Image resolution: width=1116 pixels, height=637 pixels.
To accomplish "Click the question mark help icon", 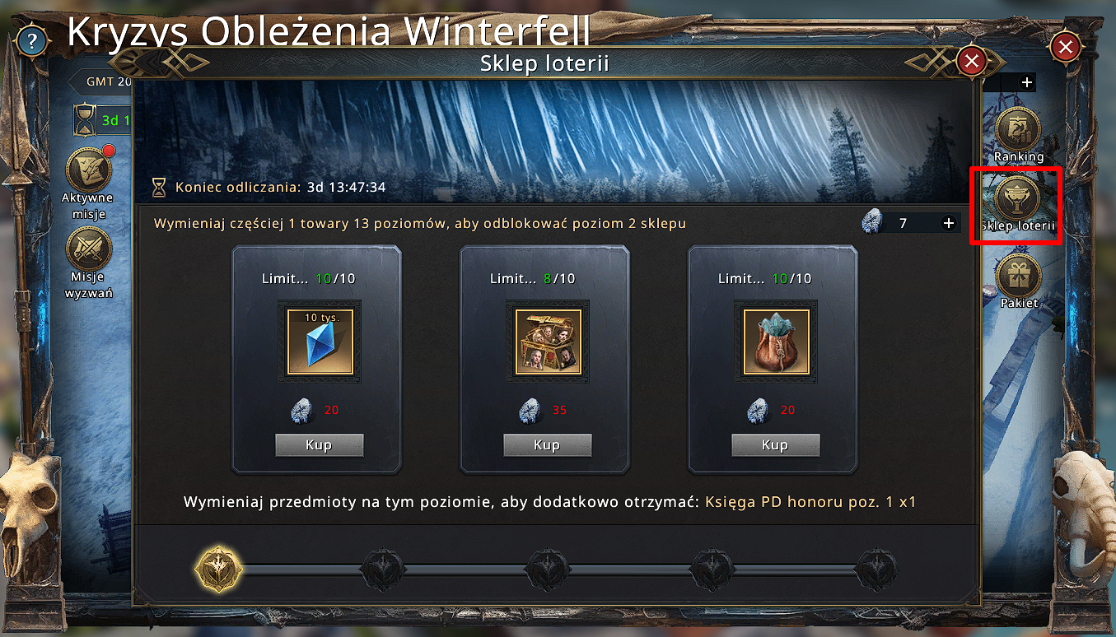I will pyautogui.click(x=31, y=40).
